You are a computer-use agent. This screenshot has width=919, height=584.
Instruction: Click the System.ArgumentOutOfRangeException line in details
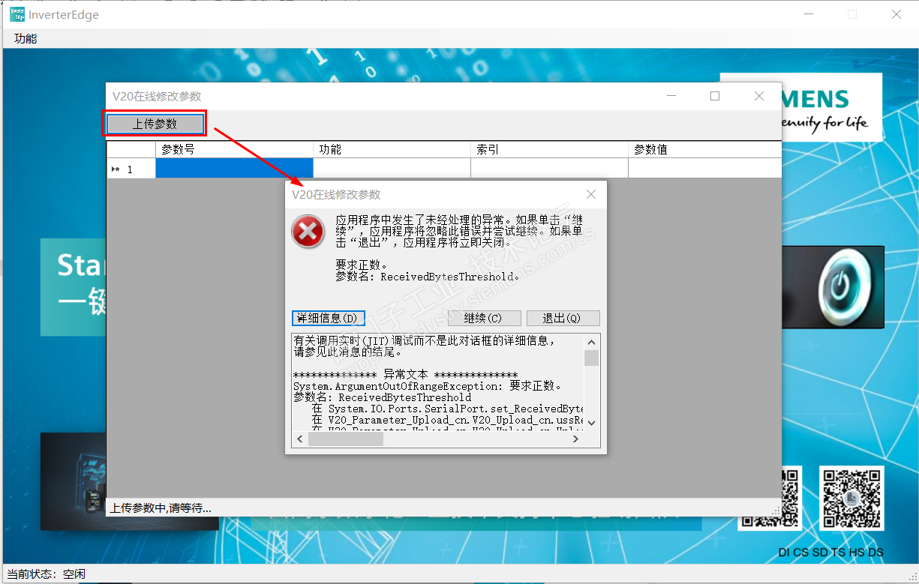click(x=428, y=386)
